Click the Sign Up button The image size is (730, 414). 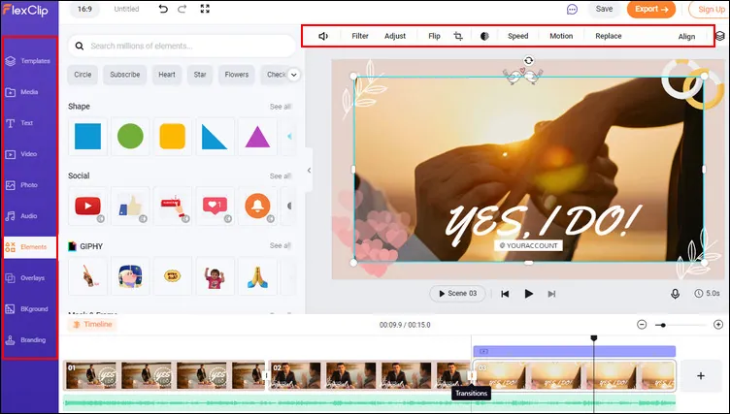[710, 9]
